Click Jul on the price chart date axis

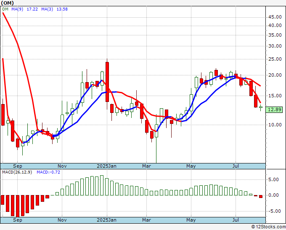coord(236,166)
